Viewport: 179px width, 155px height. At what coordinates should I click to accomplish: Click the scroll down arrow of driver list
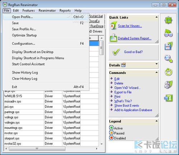[102, 144]
